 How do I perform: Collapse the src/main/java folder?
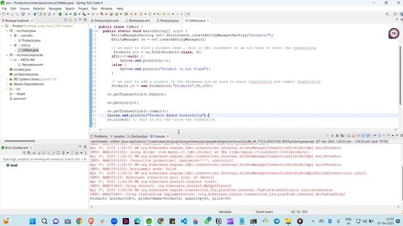point(7,31)
